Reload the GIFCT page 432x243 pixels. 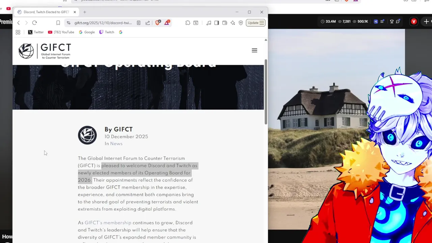(x=34, y=23)
